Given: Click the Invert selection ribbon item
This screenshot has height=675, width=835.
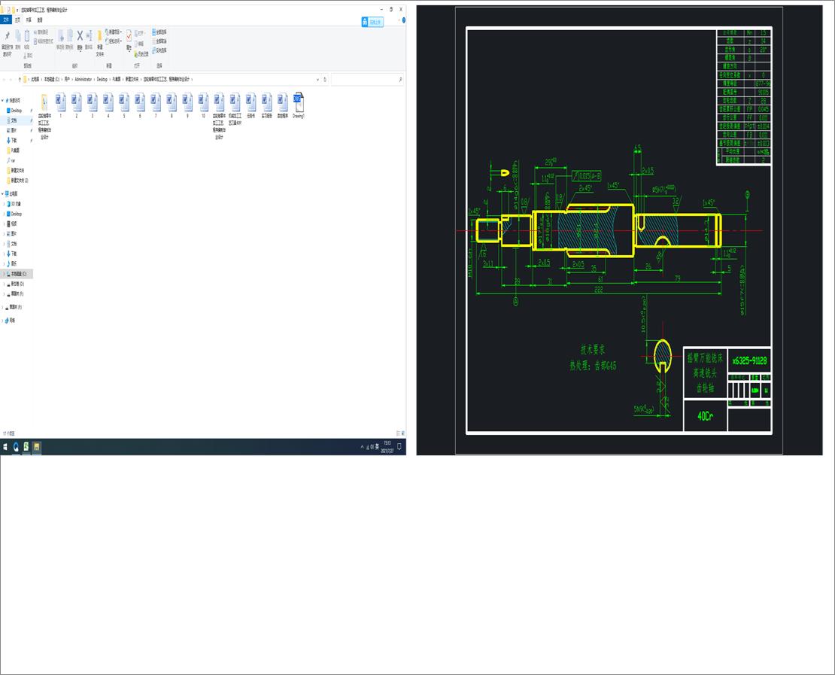Looking at the screenshot, I should click(x=159, y=50).
